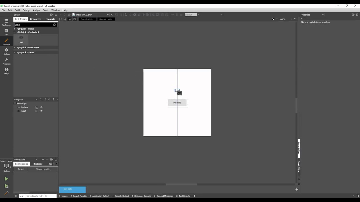Add a new state with plus button
The image size is (360, 202).
coord(296,190)
